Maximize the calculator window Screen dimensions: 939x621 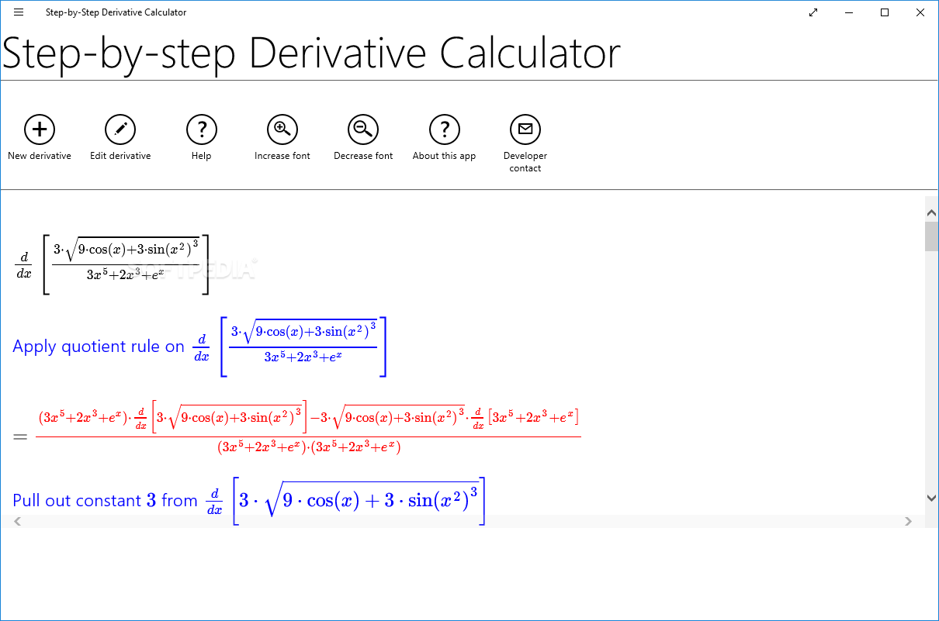coord(885,12)
